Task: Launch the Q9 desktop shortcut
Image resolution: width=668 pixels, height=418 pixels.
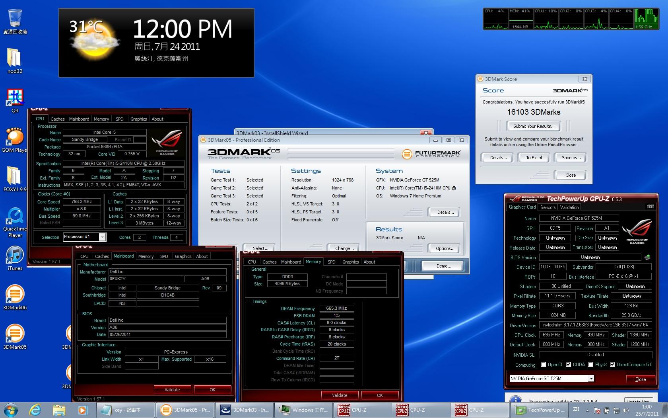Action: [15, 101]
